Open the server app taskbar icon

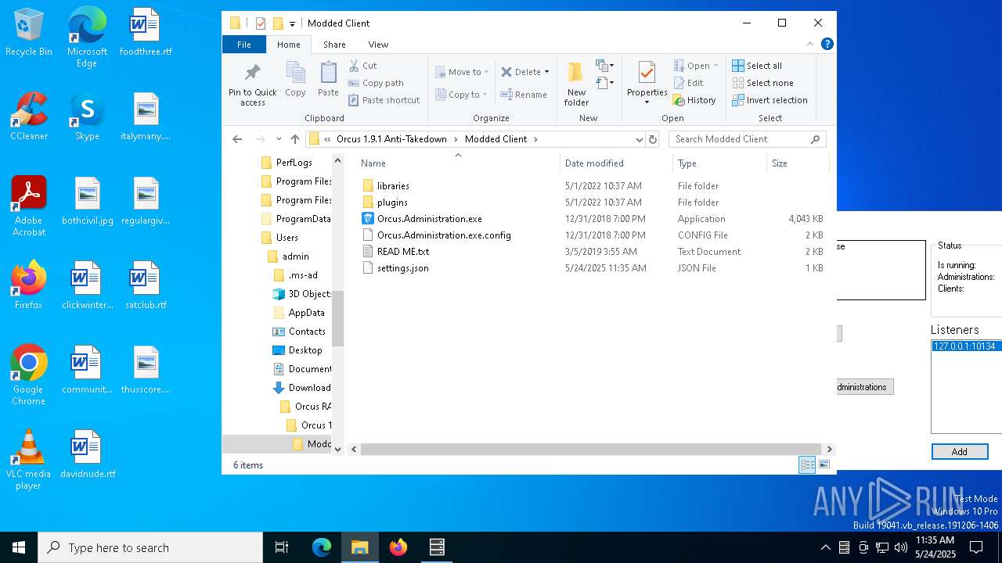[x=437, y=547]
